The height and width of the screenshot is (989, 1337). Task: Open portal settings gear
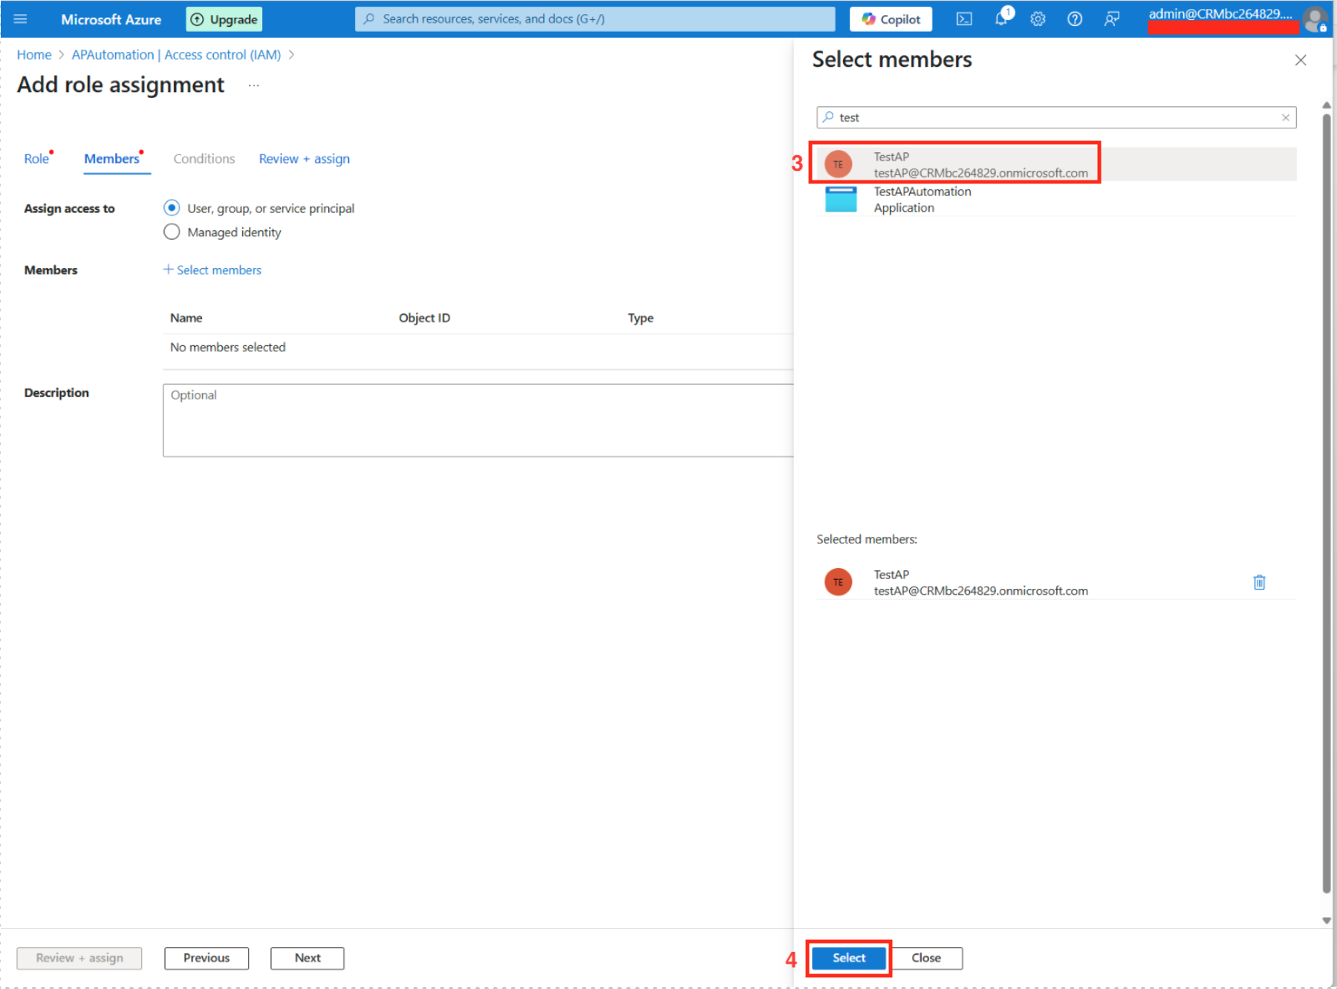pyautogui.click(x=1038, y=19)
